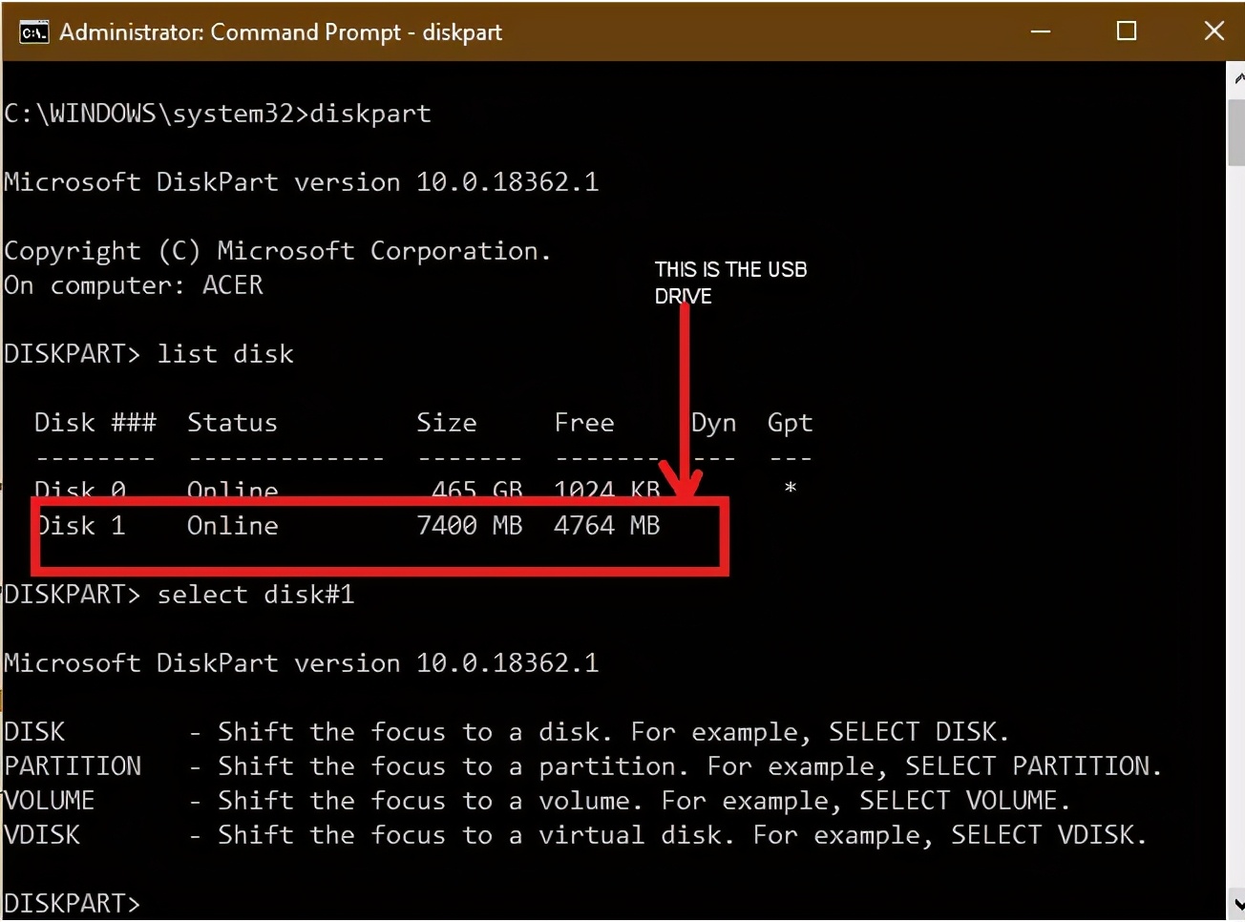
Task: Click the "select disk#1" command text
Action: [x=255, y=595]
